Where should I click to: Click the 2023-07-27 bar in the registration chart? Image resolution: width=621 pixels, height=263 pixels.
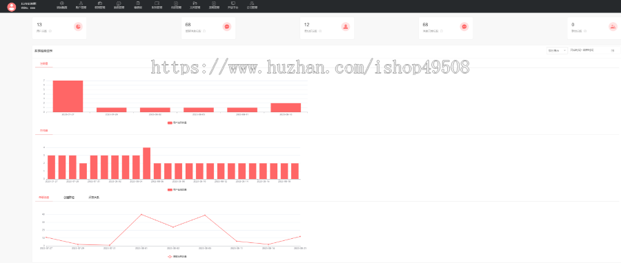68,96
